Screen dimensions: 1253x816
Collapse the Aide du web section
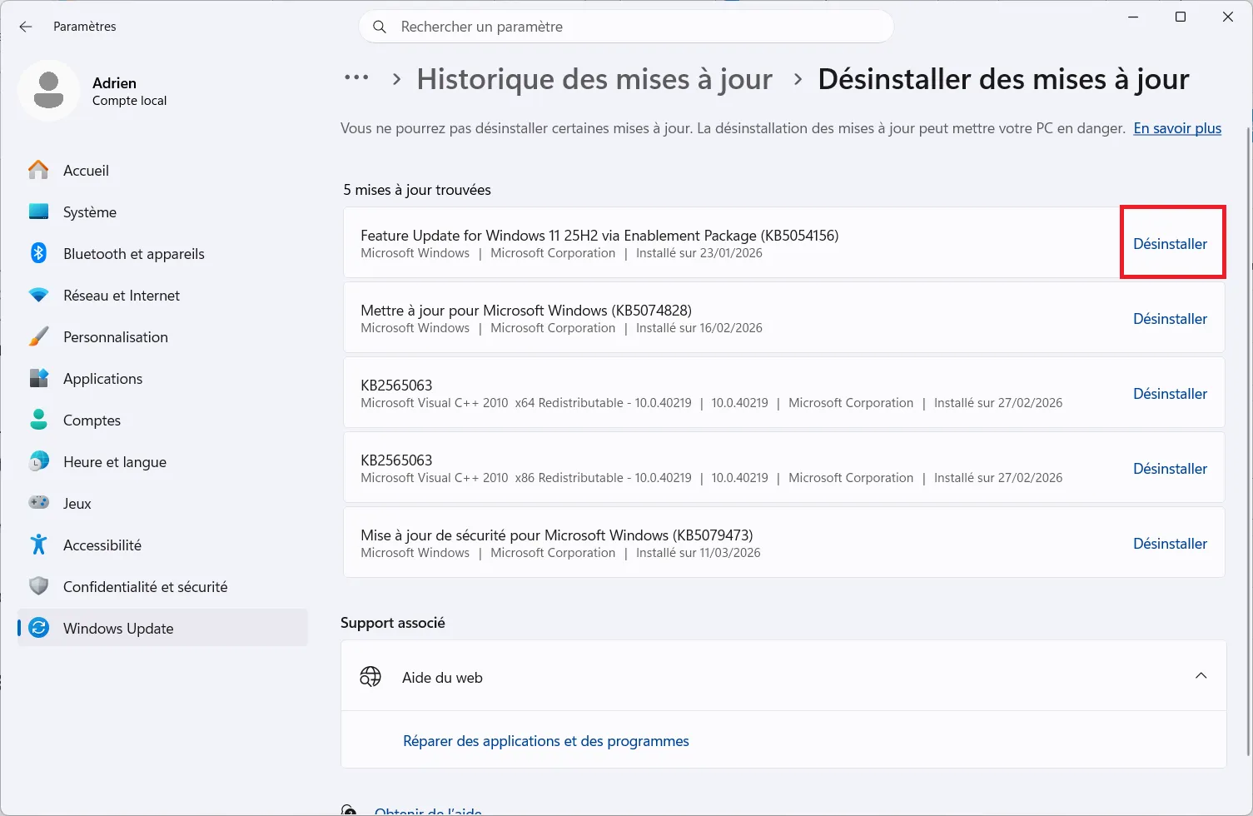point(1201,675)
